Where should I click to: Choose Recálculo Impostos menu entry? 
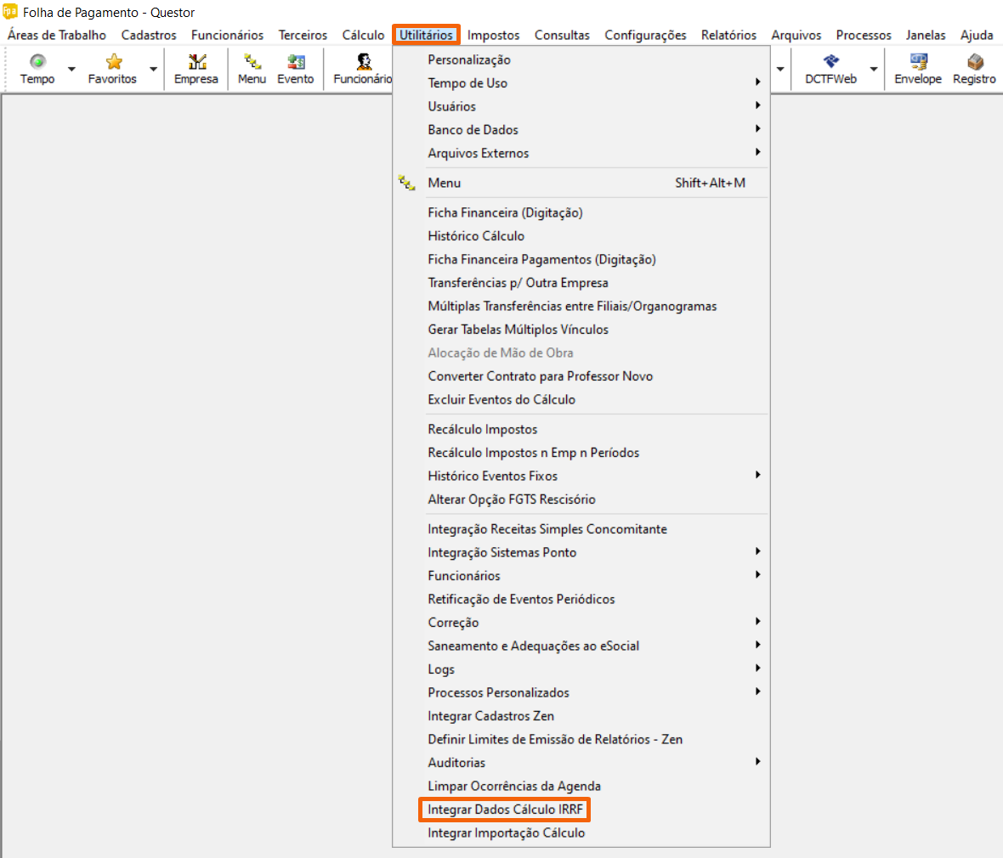[483, 430]
